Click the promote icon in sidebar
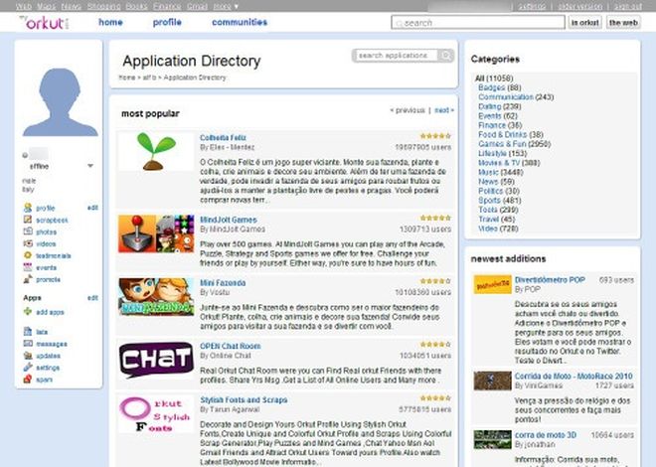This screenshot has width=656, height=467. tap(28, 279)
